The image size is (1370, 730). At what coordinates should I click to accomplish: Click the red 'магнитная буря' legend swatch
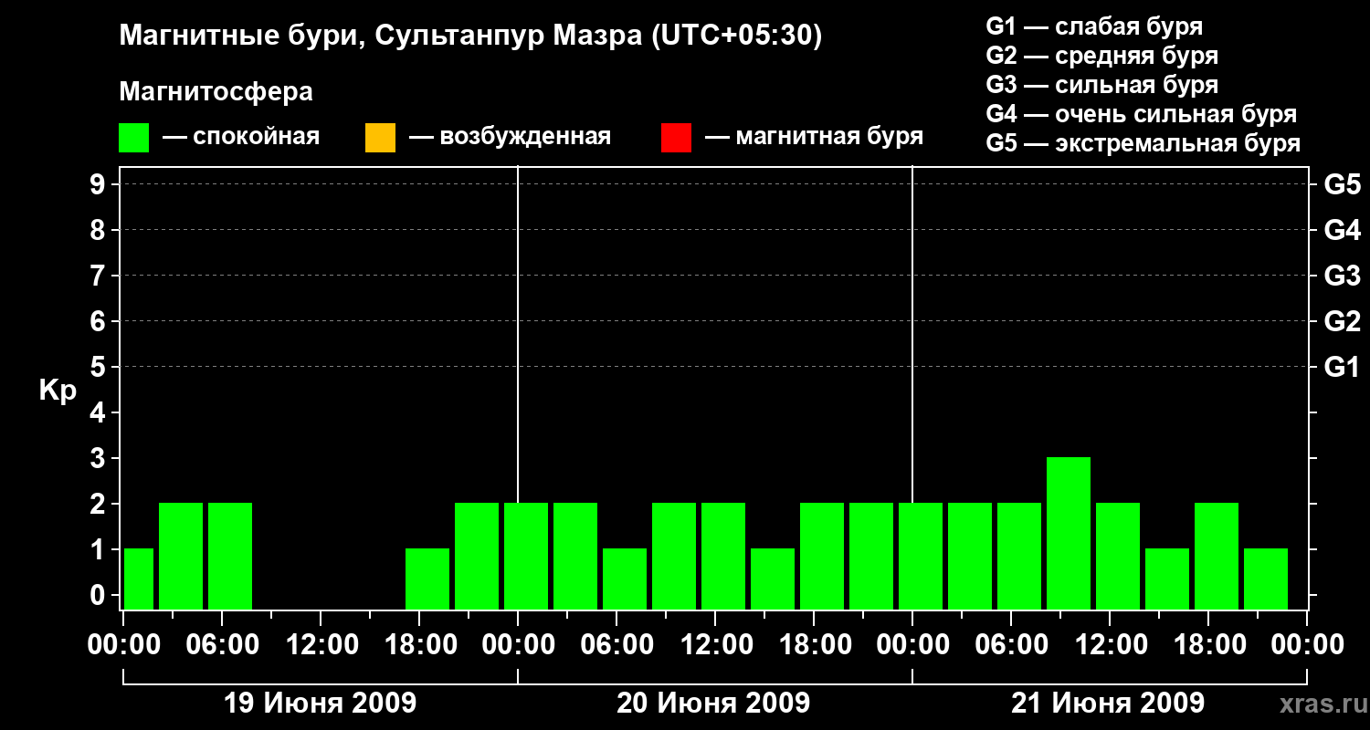click(x=676, y=138)
